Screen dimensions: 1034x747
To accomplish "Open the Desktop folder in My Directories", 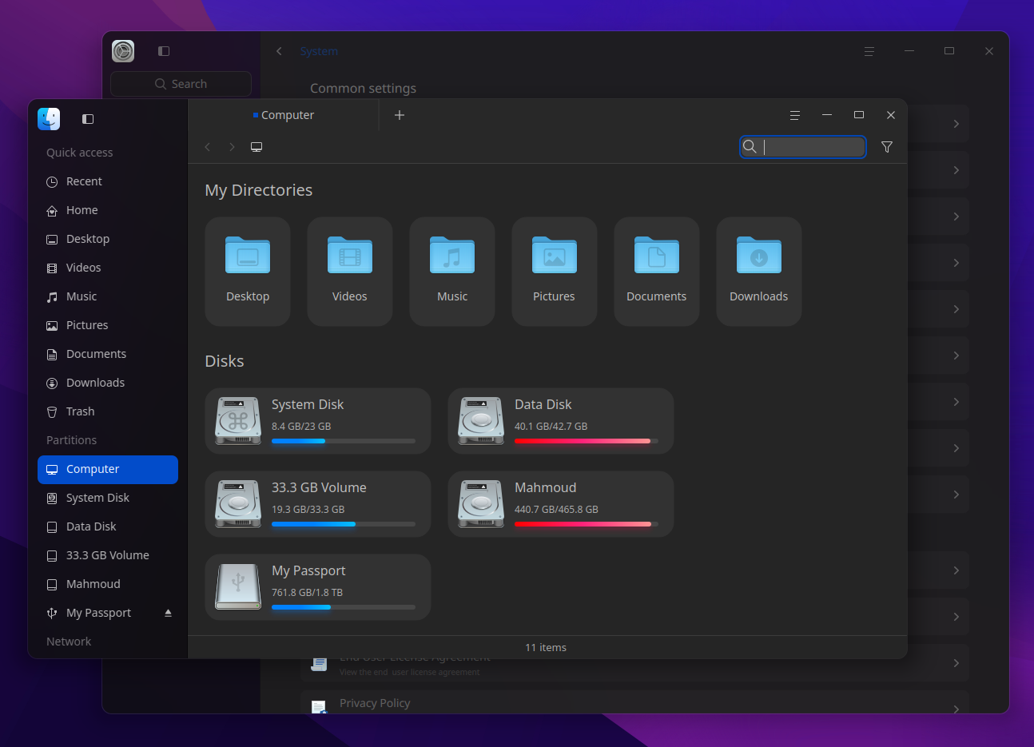I will pos(248,272).
